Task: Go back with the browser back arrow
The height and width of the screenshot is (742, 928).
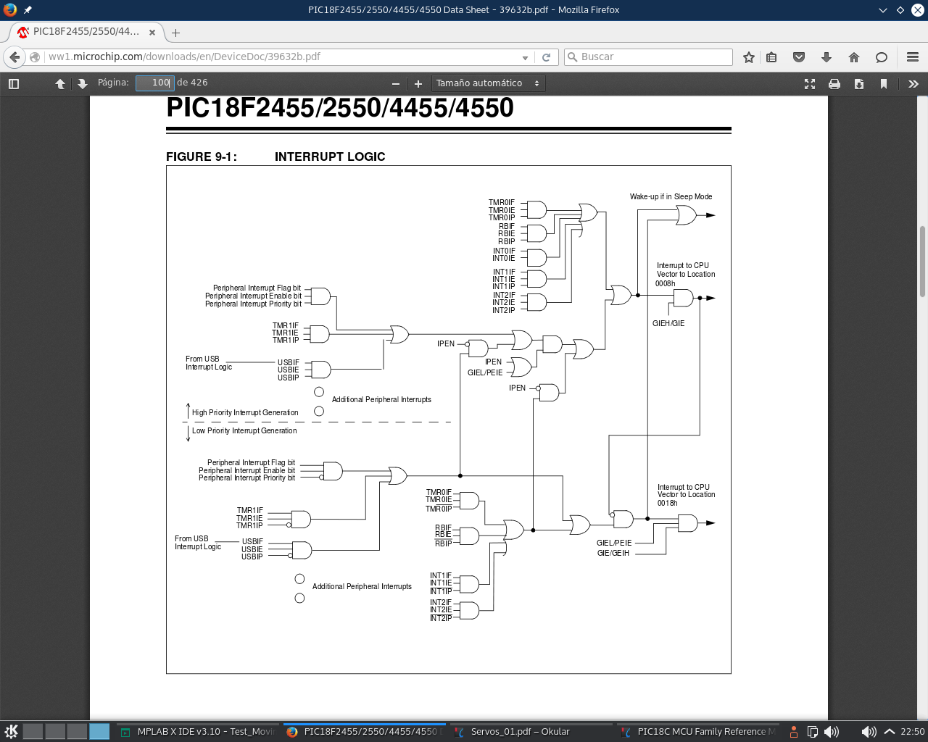Action: click(x=14, y=57)
